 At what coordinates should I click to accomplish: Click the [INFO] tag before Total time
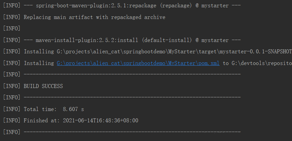pos(11,109)
